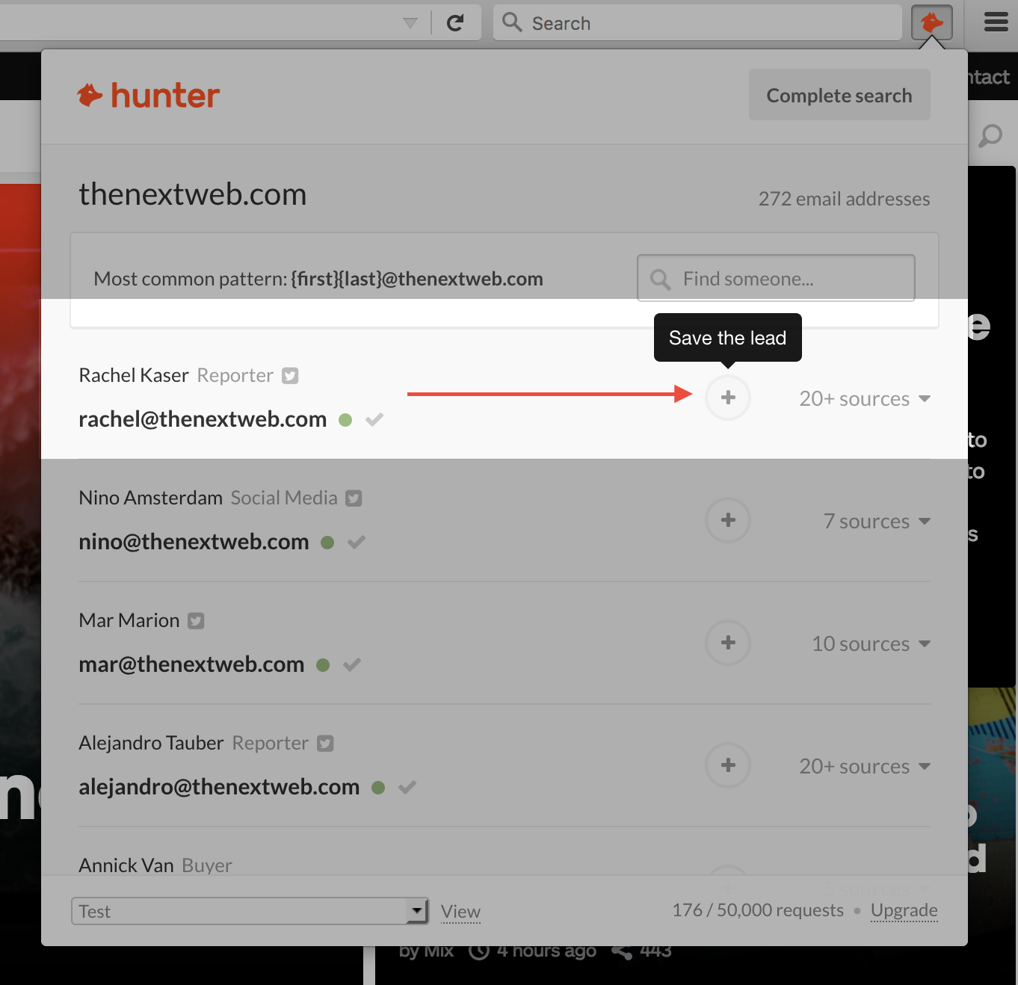Screen dimensions: 1018x985
Task: Click the browser Search bar
Action: [x=697, y=23]
